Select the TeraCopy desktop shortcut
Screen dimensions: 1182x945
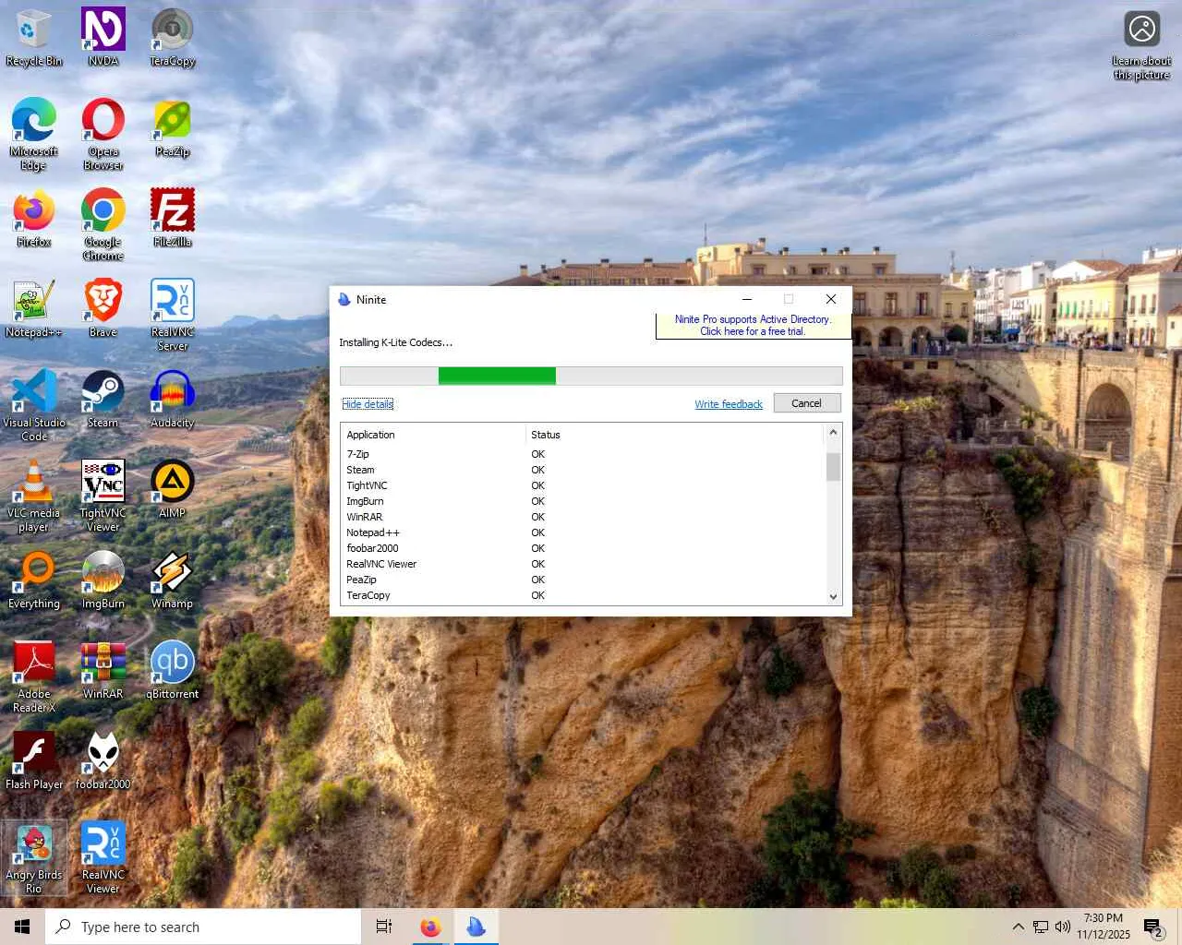click(x=173, y=38)
